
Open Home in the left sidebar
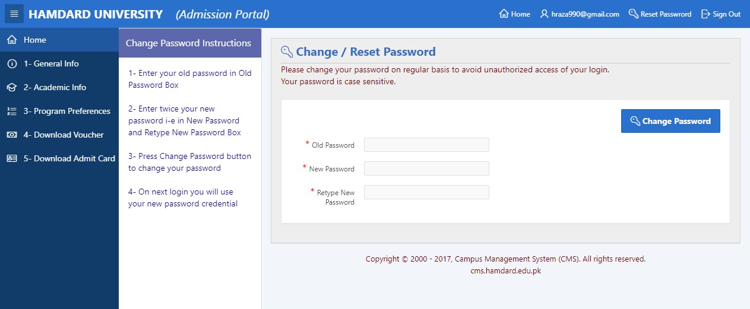(35, 40)
